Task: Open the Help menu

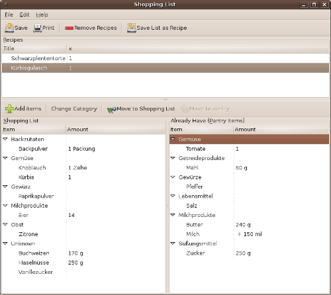Action: point(42,15)
